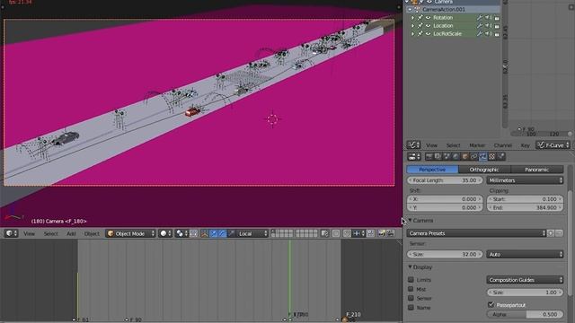Viewport: 575px width, 323px height.
Task: Expand the Rotation channel group
Action: 412,18
